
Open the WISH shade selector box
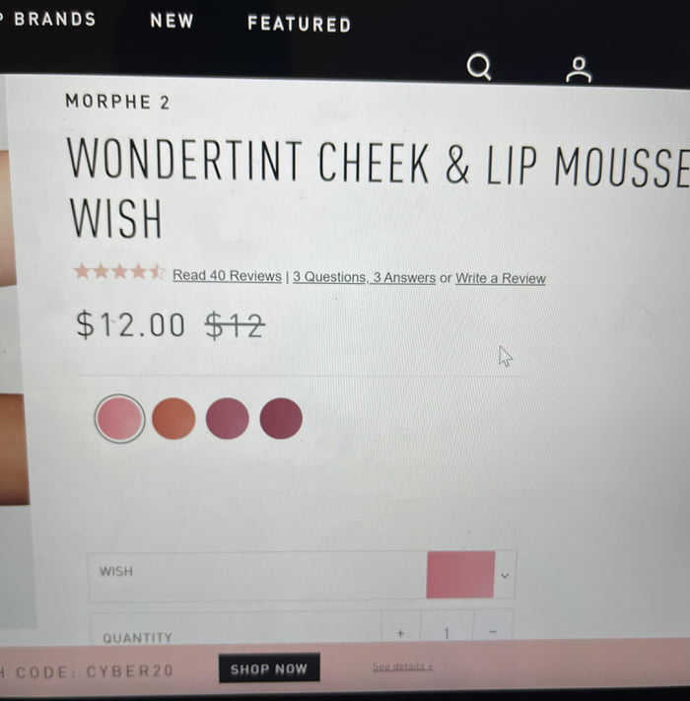[x=303, y=575]
